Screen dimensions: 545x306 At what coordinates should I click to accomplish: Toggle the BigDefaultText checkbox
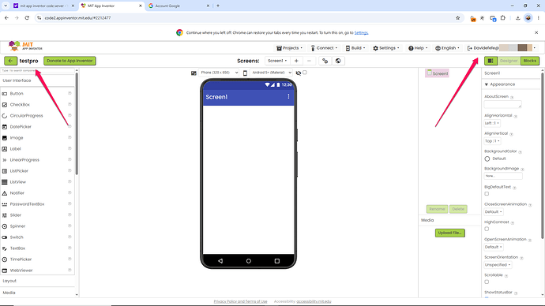tap(487, 194)
